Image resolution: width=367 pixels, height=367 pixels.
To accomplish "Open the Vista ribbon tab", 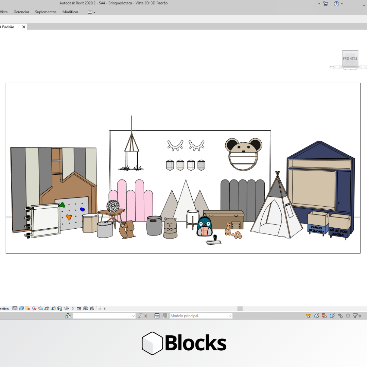I will tap(3, 12).
